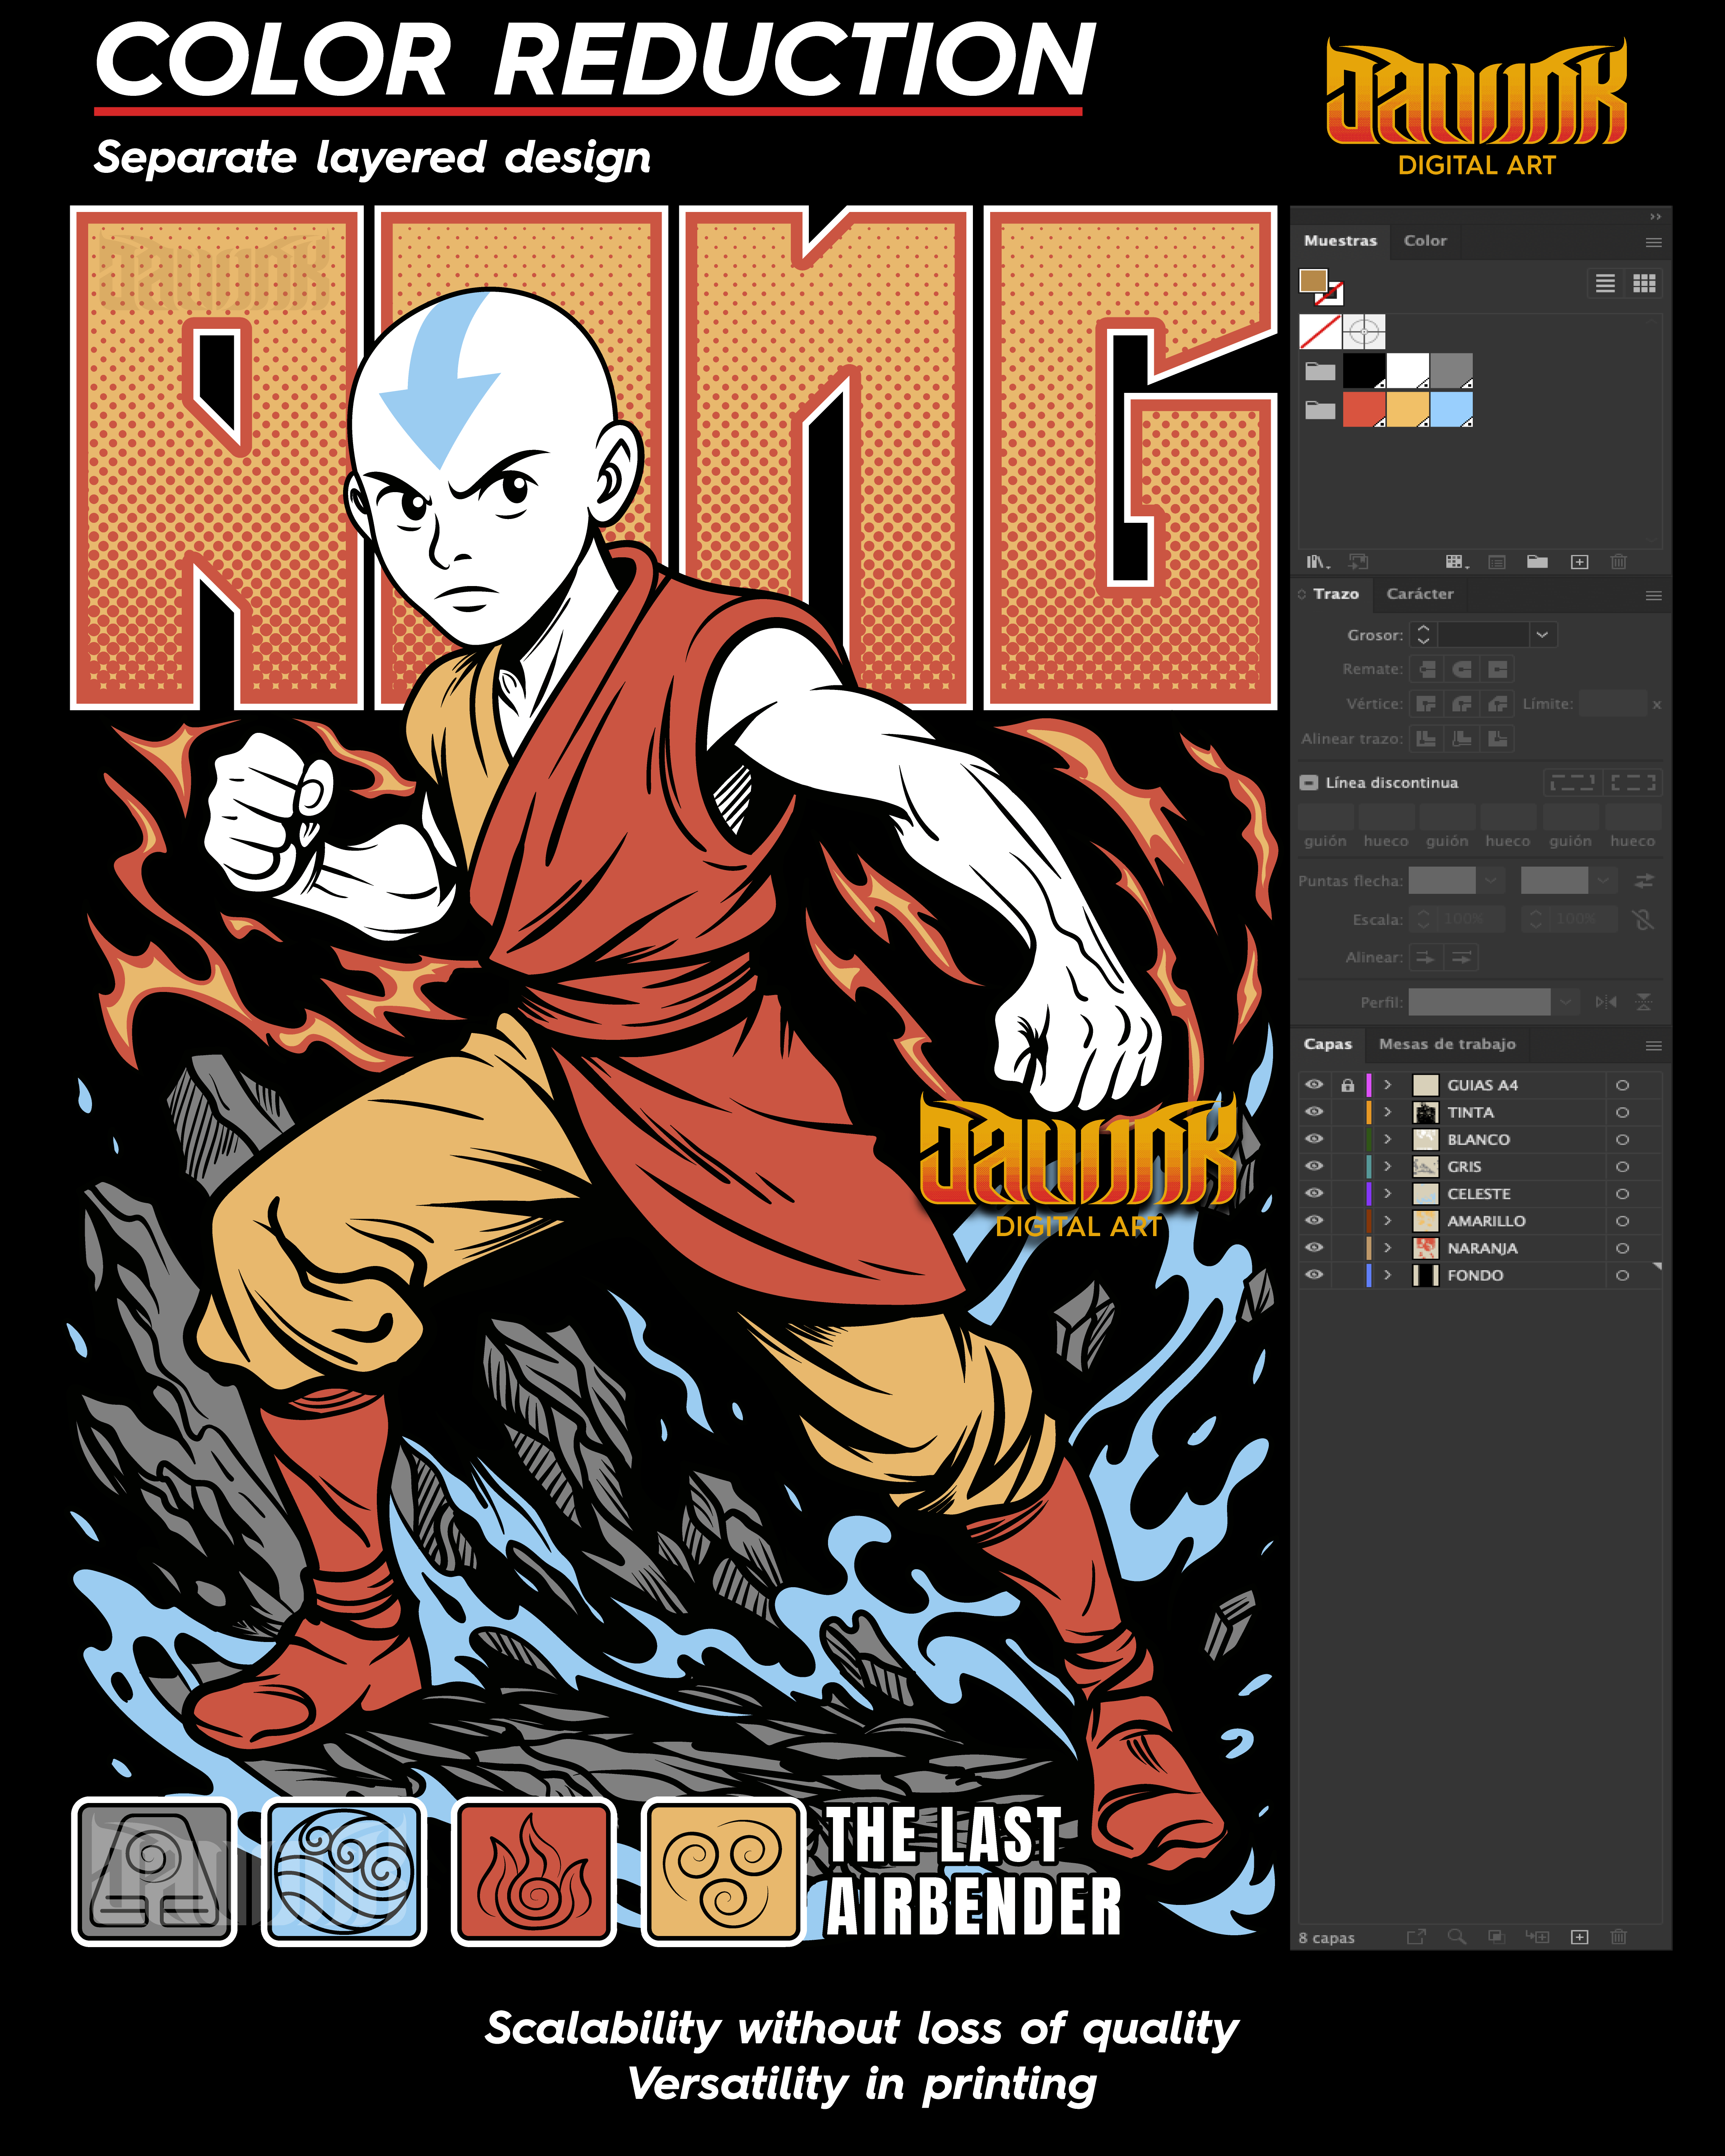Select the BLANCO layer by name
The width and height of the screenshot is (1725, 2156).
click(1478, 1140)
